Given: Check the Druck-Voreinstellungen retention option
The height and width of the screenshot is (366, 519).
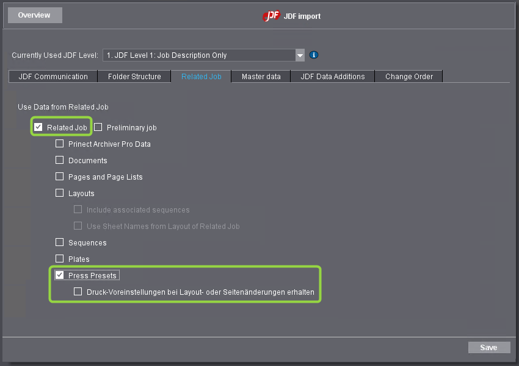Looking at the screenshot, I should pyautogui.click(x=78, y=291).
